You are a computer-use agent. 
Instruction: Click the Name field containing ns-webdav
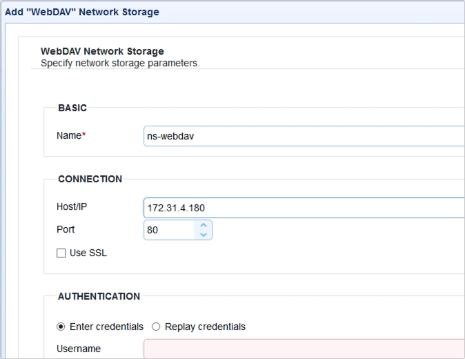304,136
